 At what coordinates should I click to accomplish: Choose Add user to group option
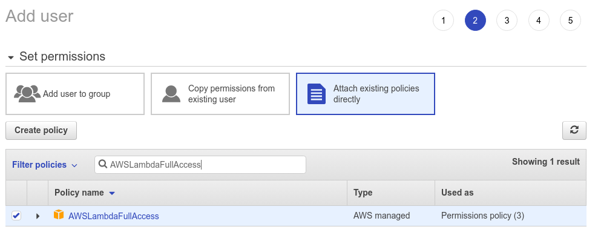click(75, 94)
